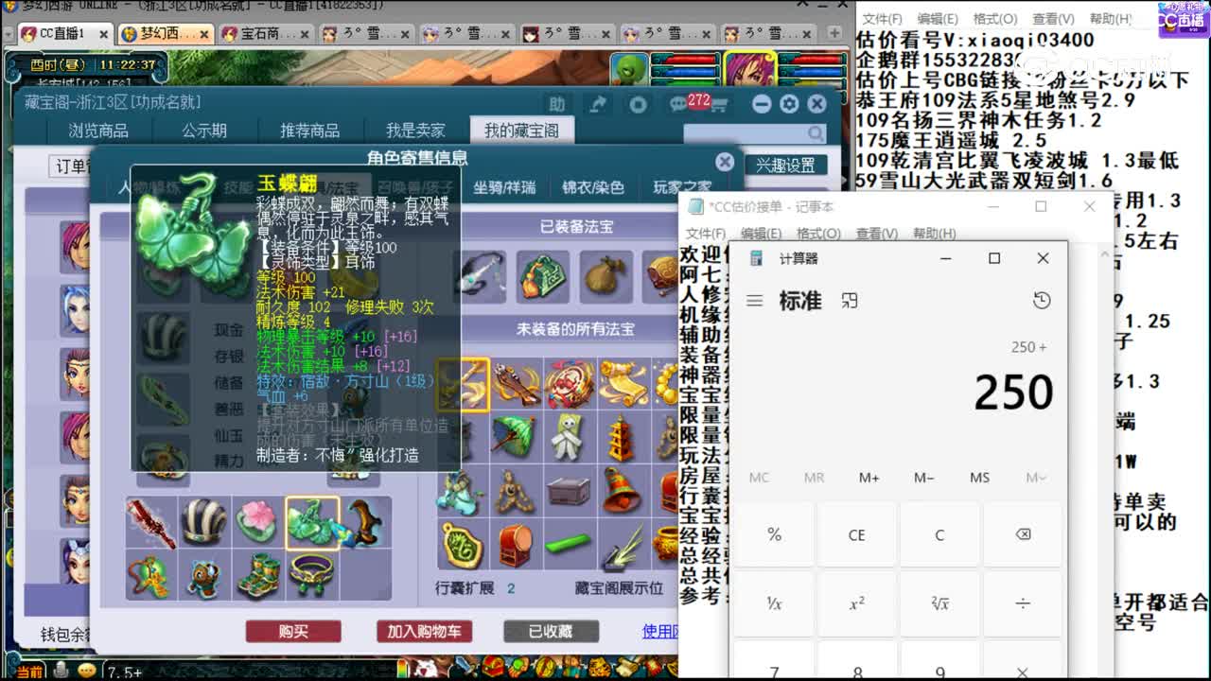Click the calculator M+ memory button
The image size is (1211, 681).
(x=869, y=478)
